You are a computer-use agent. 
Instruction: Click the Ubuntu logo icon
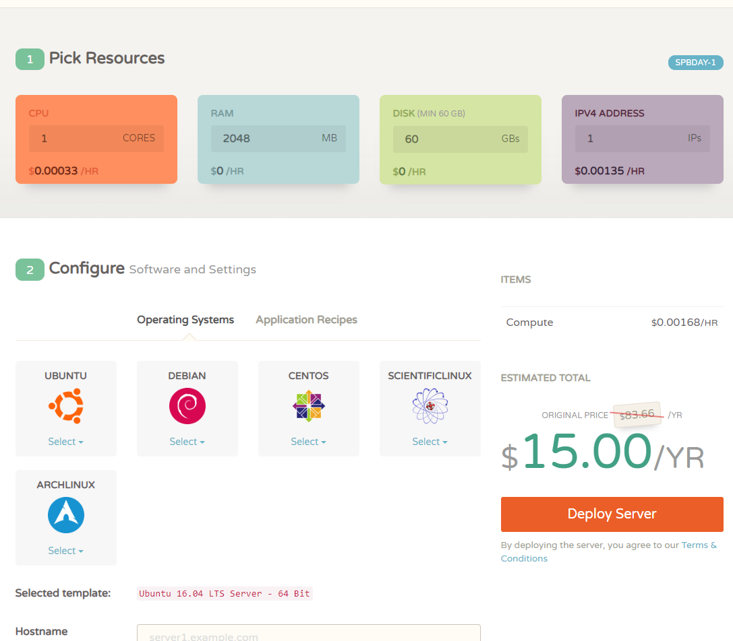coord(65,406)
